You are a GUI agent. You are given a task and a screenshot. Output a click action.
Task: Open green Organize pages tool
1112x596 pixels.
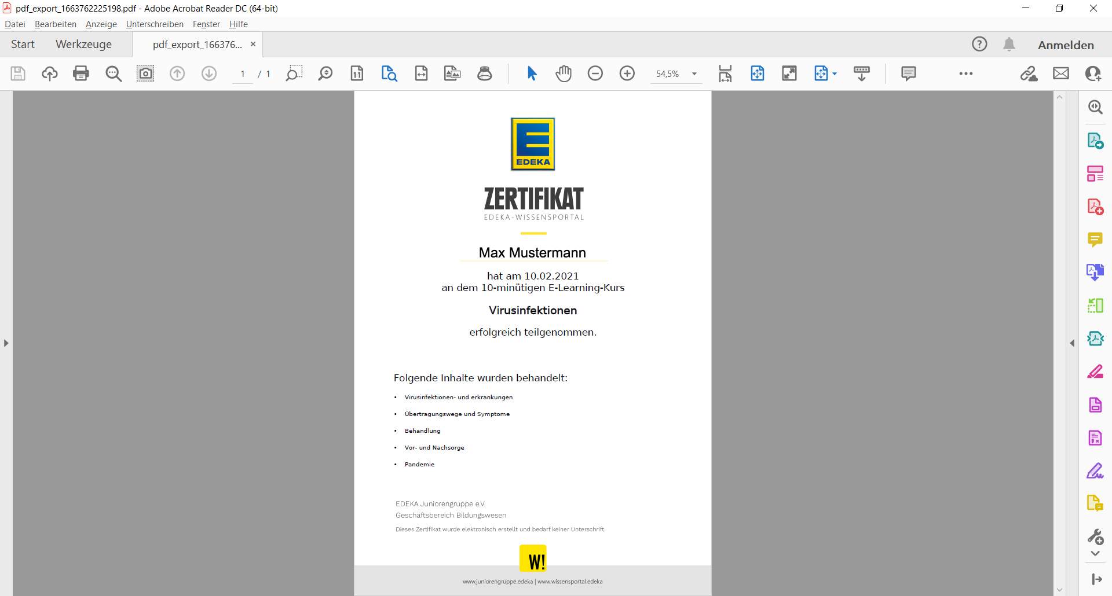coord(1095,305)
